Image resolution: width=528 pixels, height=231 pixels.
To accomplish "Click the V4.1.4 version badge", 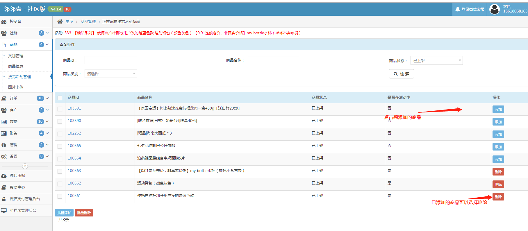I will tap(56, 9).
